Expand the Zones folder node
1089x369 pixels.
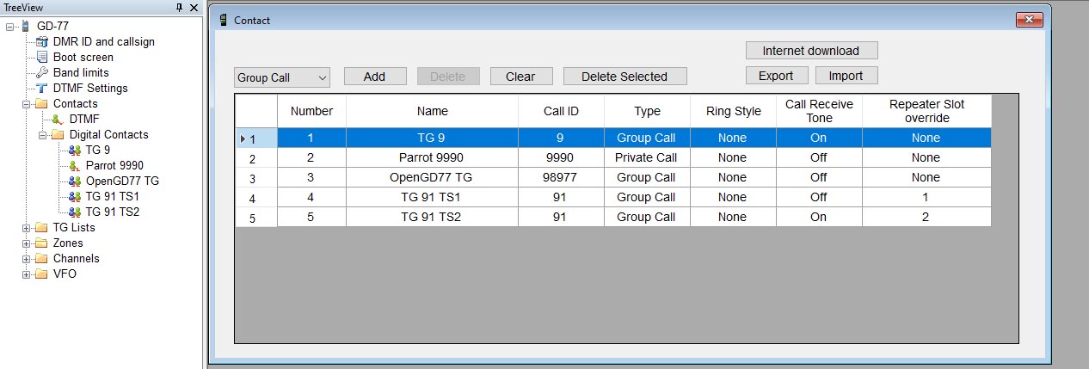[x=26, y=243]
